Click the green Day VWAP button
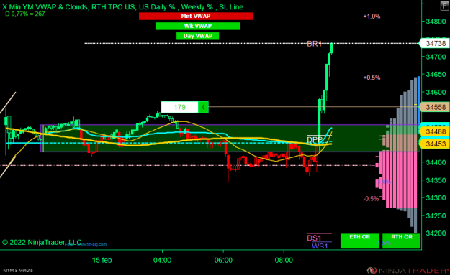450x275 pixels. click(x=198, y=36)
